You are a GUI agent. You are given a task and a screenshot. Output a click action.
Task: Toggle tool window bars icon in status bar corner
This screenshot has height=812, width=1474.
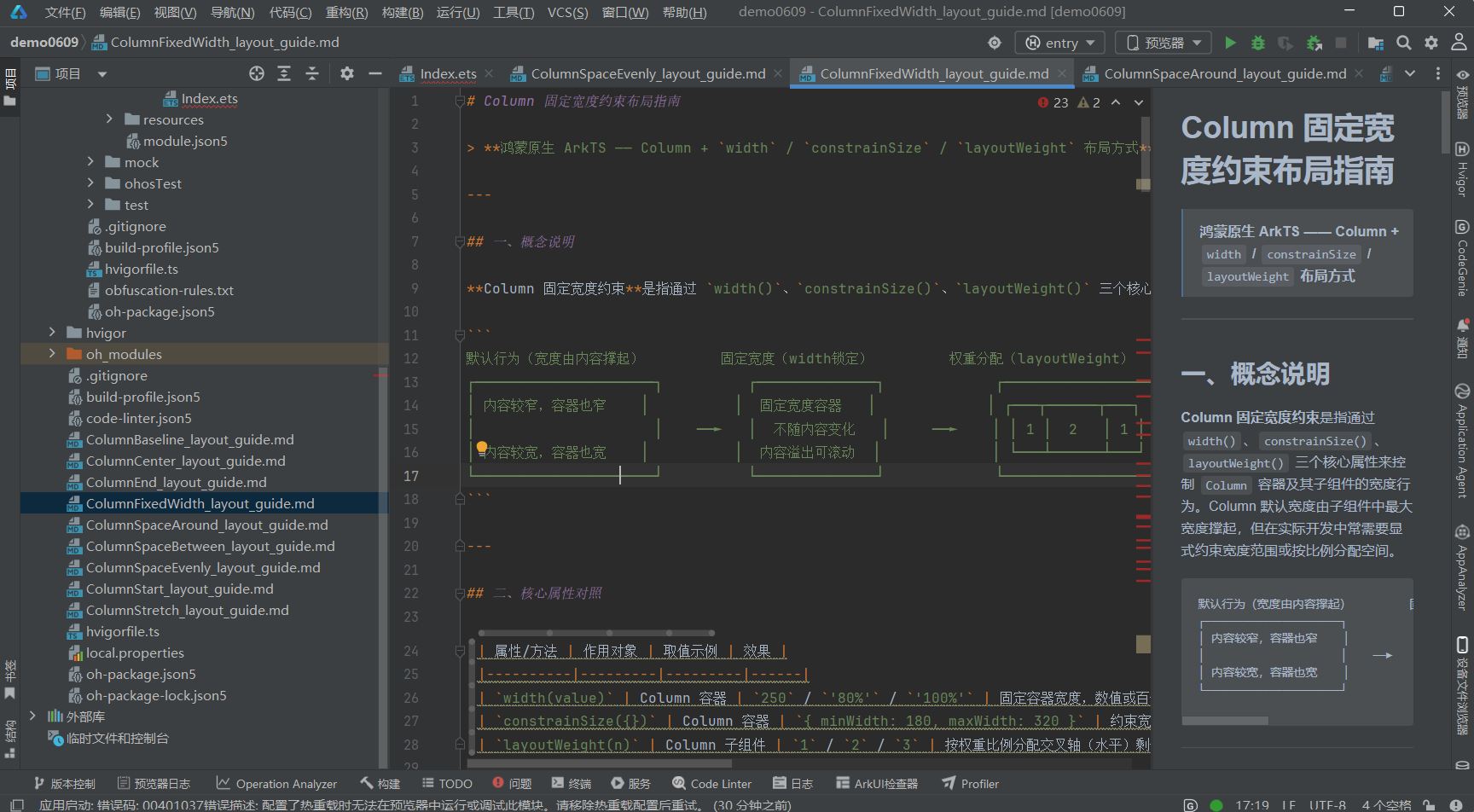point(16,804)
